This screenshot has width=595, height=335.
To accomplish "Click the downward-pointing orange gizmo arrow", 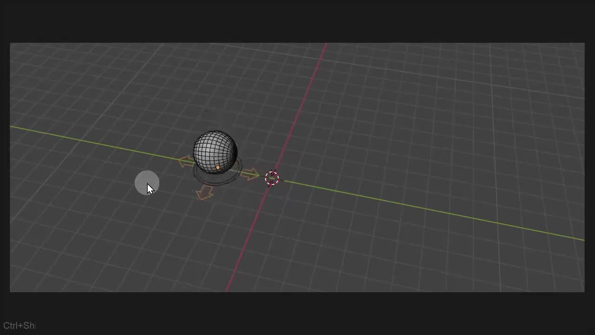I will (205, 193).
